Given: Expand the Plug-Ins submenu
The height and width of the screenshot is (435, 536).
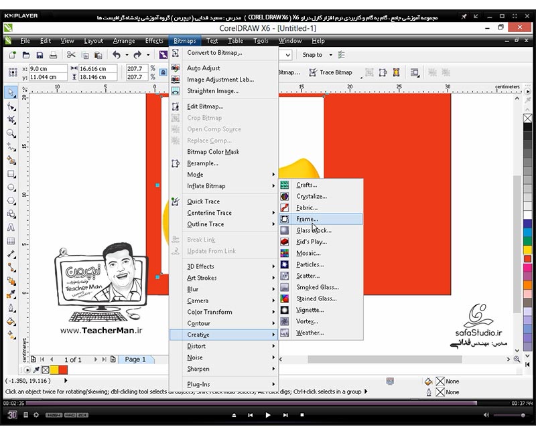Looking at the screenshot, I should click(x=230, y=384).
